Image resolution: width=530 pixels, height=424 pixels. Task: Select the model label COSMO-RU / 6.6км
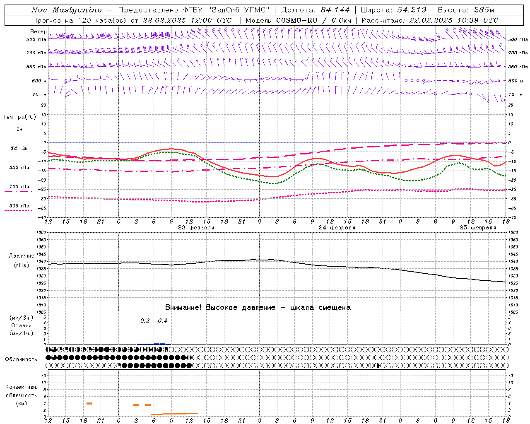[314, 20]
